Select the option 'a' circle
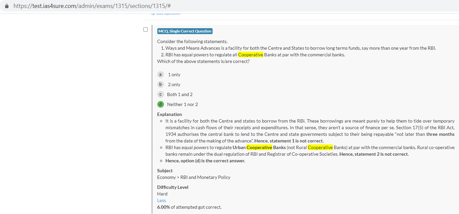Screen dimensions: 459x214 coord(161,75)
